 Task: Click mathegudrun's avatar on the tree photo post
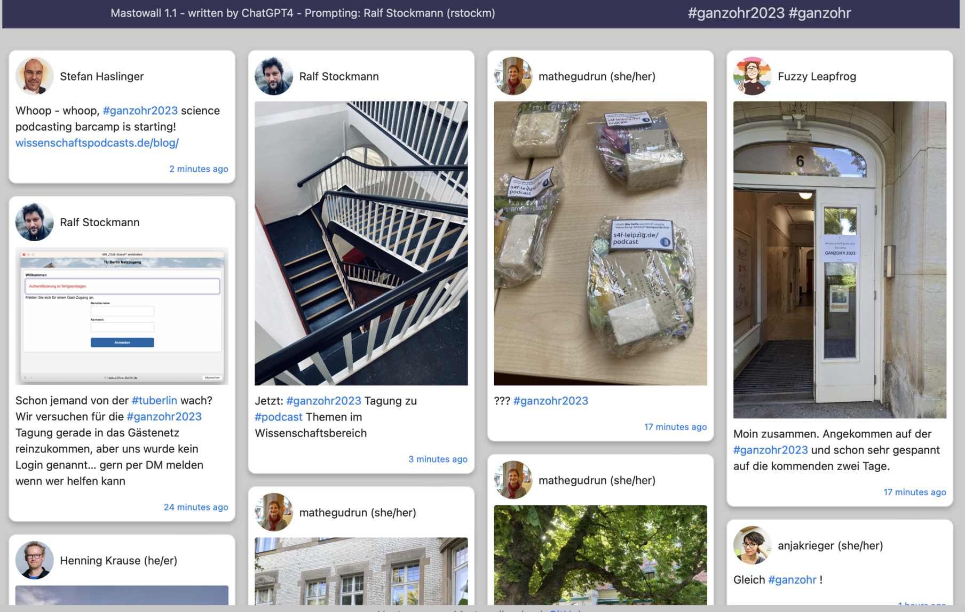pyautogui.click(x=513, y=480)
